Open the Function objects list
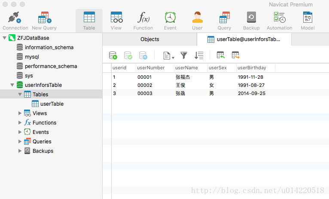The image size is (329, 199). [143, 21]
